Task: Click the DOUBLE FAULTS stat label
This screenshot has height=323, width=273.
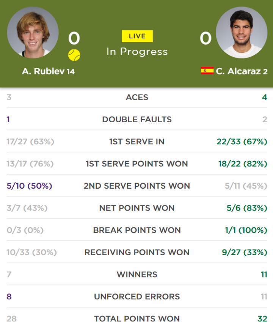Action: tap(137, 120)
